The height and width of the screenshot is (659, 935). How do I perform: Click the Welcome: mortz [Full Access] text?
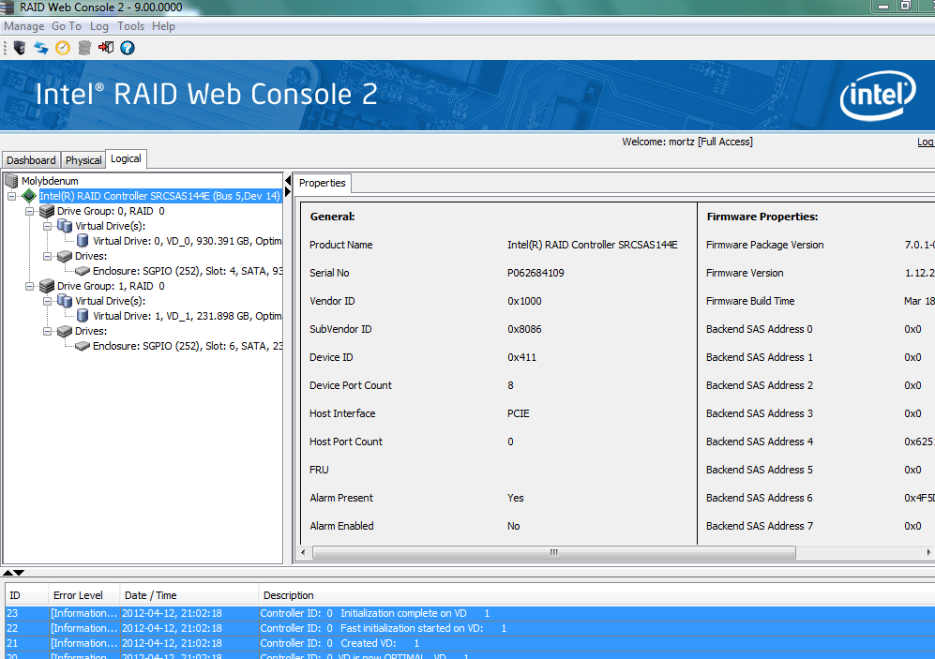[686, 142]
